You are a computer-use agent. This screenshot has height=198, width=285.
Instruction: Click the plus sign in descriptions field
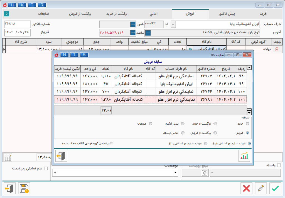point(55,173)
